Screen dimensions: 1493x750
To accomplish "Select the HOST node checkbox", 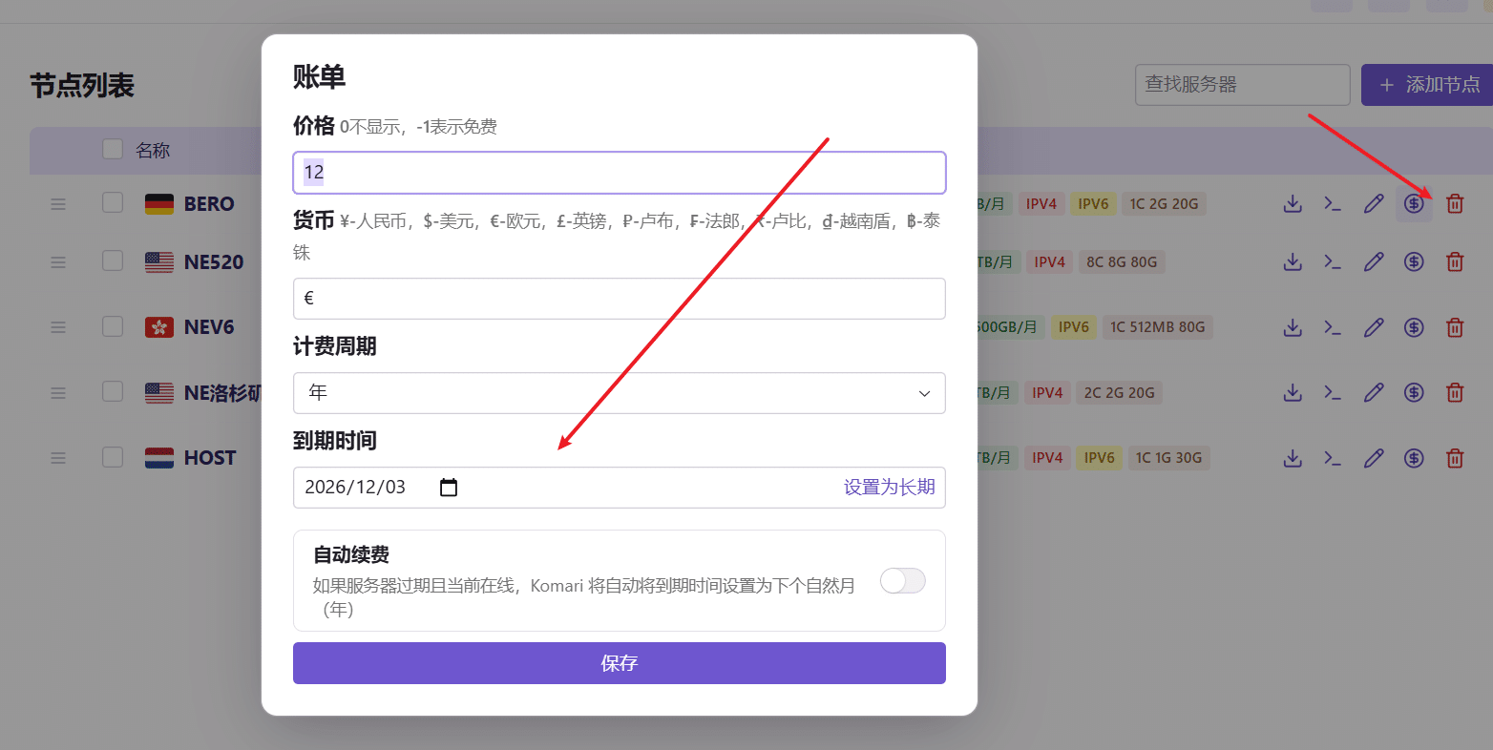I will click(113, 457).
